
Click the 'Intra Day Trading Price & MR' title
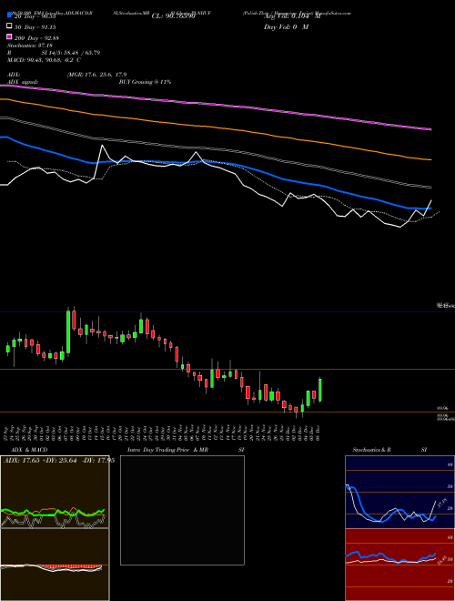pyautogui.click(x=167, y=450)
